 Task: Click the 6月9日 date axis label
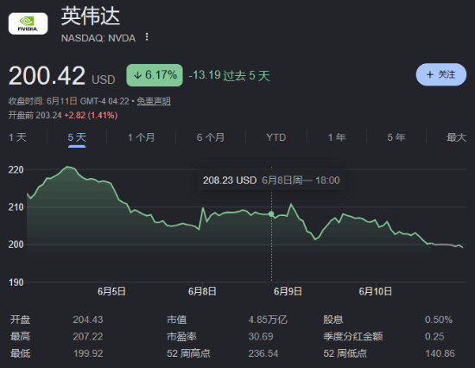(288, 291)
